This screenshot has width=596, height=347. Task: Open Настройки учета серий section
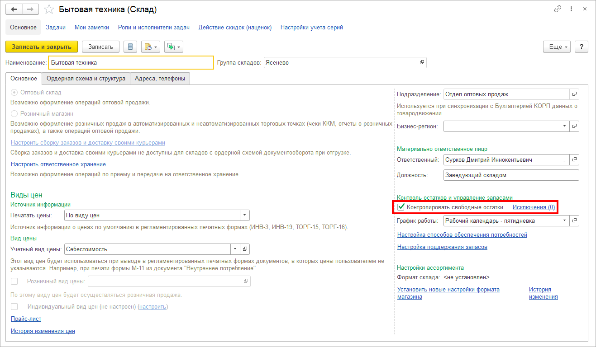(x=312, y=27)
